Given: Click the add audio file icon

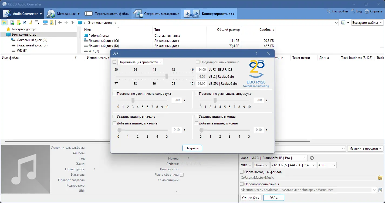Looking at the screenshot, I should [12, 22].
